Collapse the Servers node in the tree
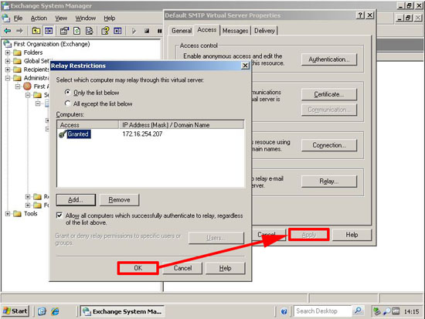The image size is (425, 319). (28, 95)
